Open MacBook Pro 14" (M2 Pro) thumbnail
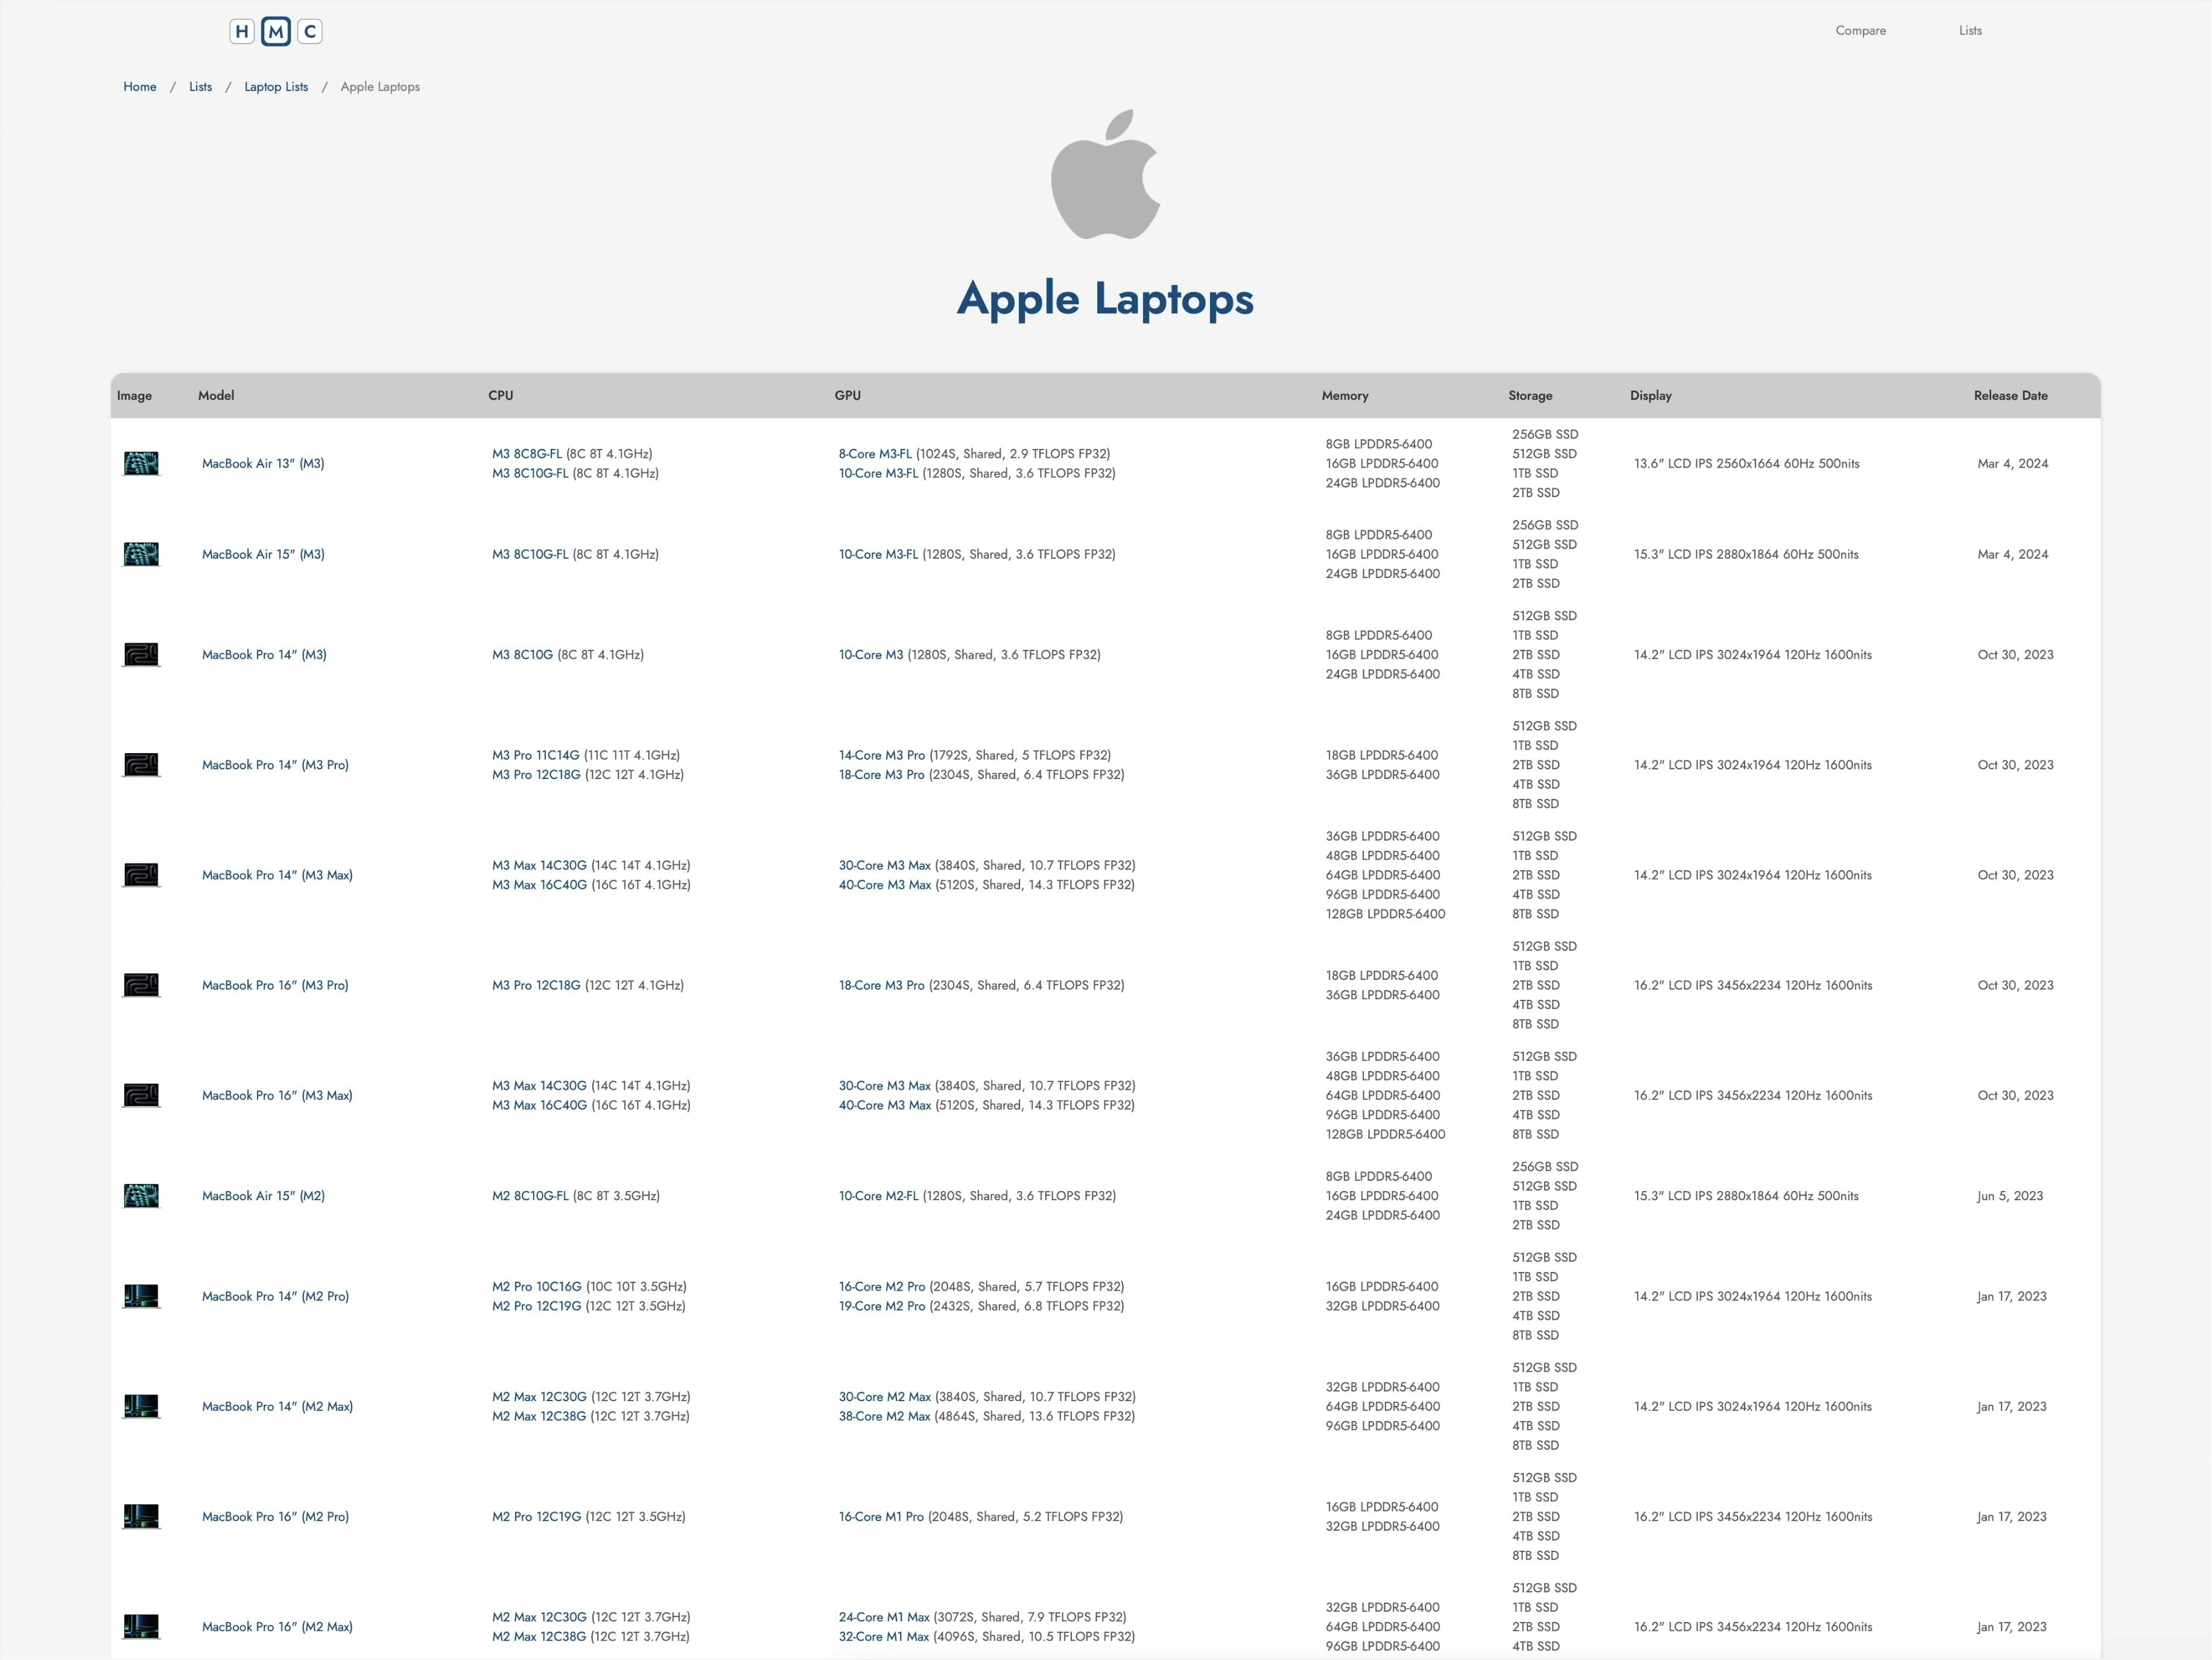The height and width of the screenshot is (1660, 2212). [141, 1296]
